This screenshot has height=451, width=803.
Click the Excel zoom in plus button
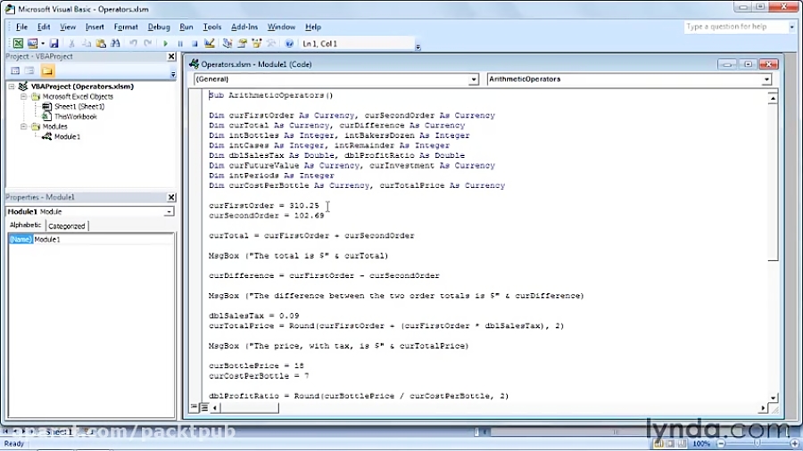[x=794, y=443]
